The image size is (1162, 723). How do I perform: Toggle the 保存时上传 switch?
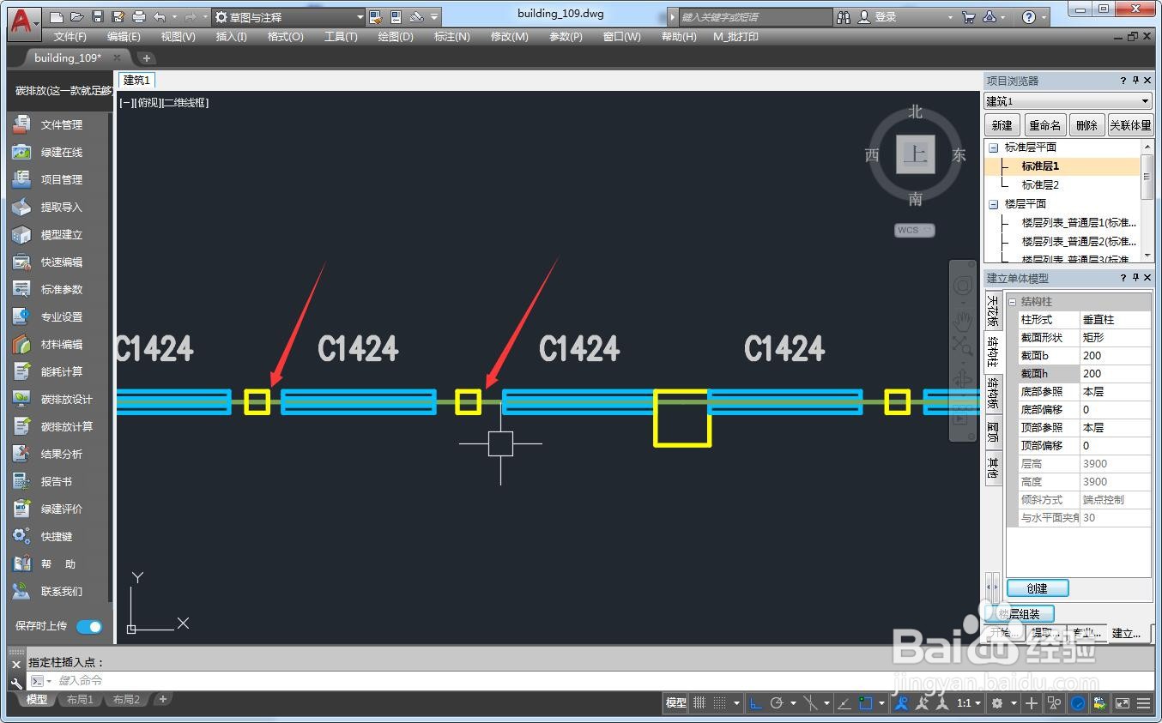coord(89,627)
